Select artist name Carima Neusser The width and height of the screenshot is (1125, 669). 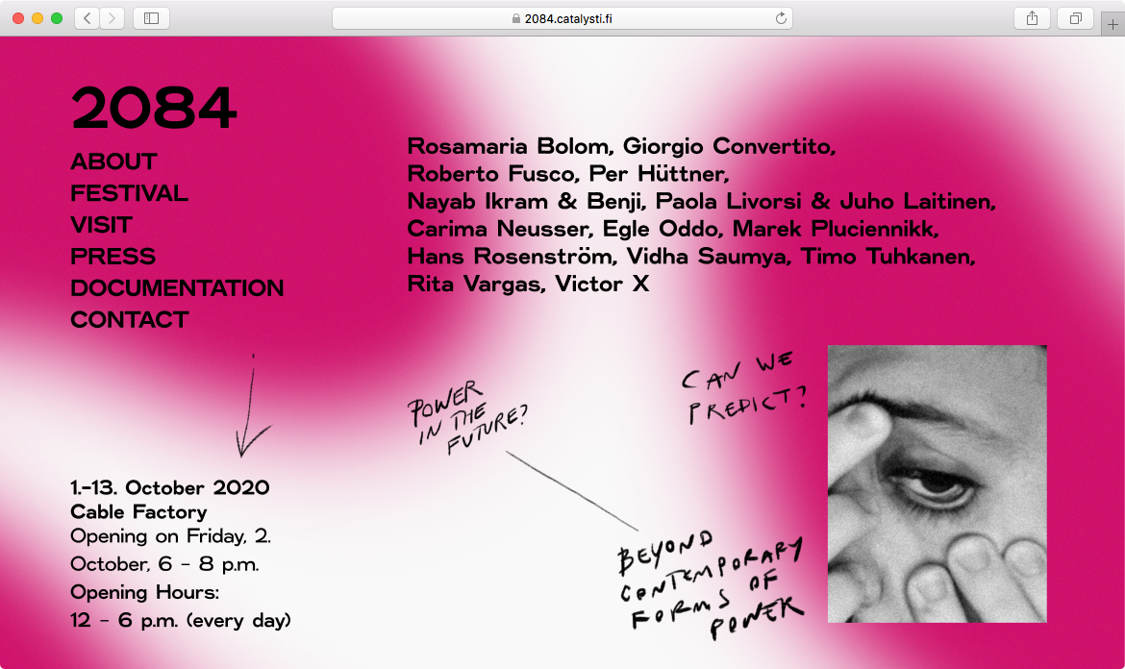500,229
